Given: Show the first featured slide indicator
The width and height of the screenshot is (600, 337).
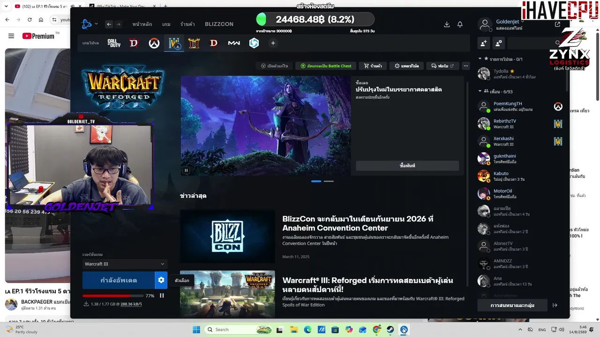Looking at the screenshot, I should click(316, 181).
